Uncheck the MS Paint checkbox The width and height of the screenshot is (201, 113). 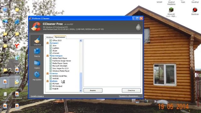point(51,84)
